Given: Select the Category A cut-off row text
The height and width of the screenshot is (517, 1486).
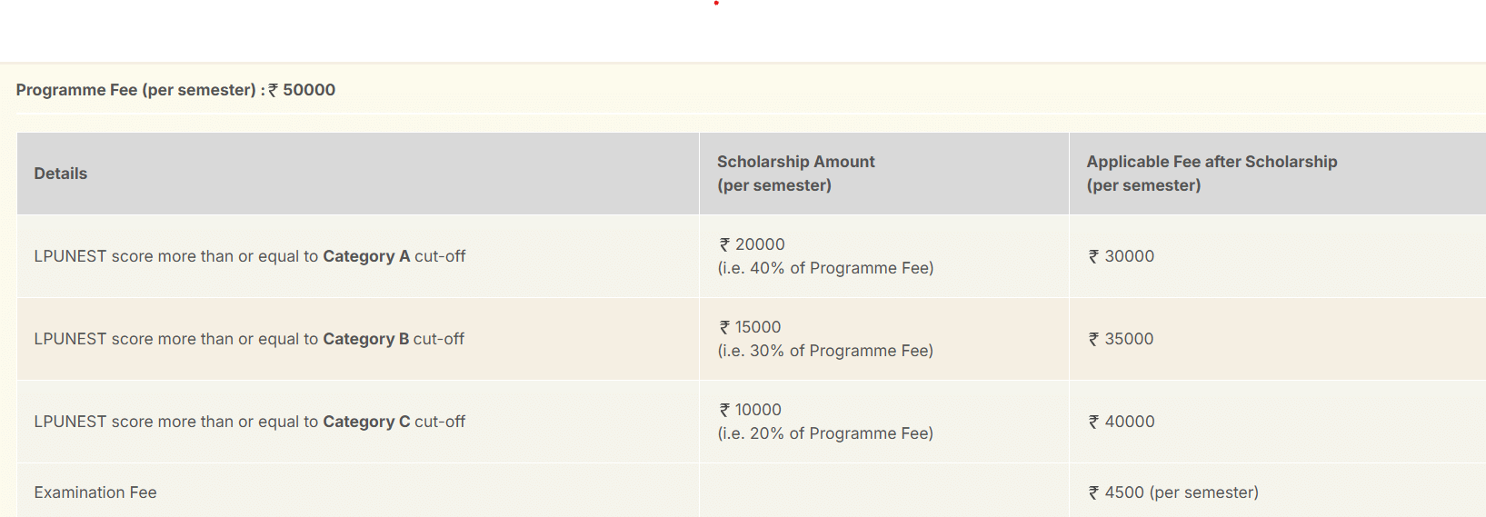Looking at the screenshot, I should 249,256.
